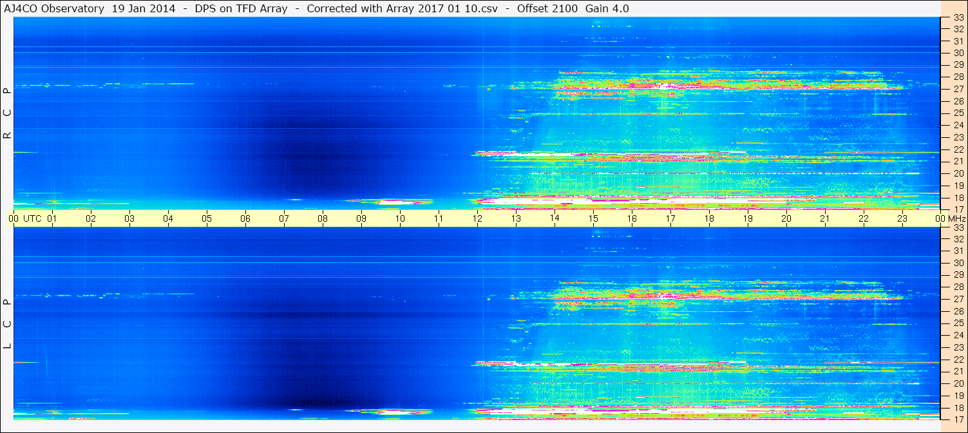Click the "AJ4CO Observatory" title text

point(53,8)
